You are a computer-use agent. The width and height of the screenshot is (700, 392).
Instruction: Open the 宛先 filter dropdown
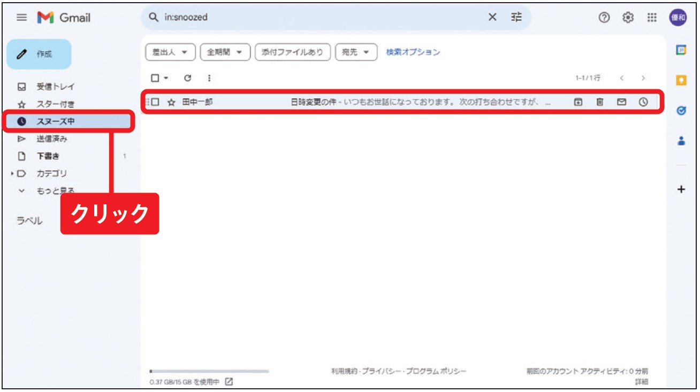[x=356, y=52]
